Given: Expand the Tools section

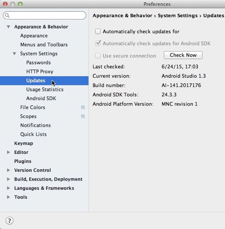Looking at the screenshot, I should tap(9, 197).
